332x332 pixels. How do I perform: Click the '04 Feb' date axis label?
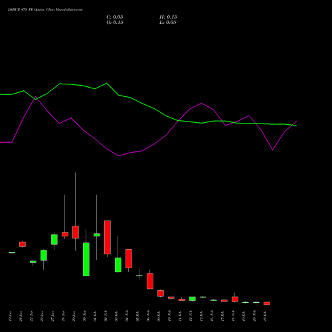pyautogui.click(x=127, y=316)
